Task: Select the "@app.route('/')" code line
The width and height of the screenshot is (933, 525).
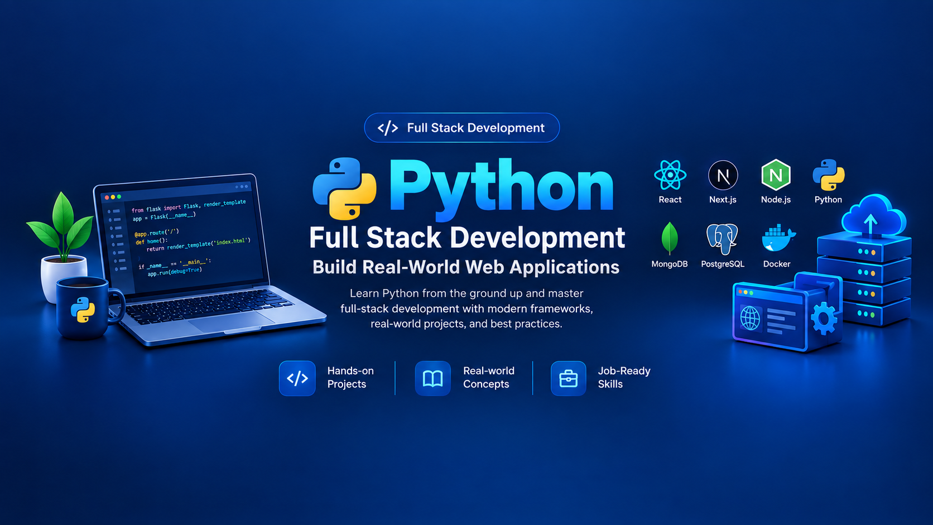Action: (157, 233)
